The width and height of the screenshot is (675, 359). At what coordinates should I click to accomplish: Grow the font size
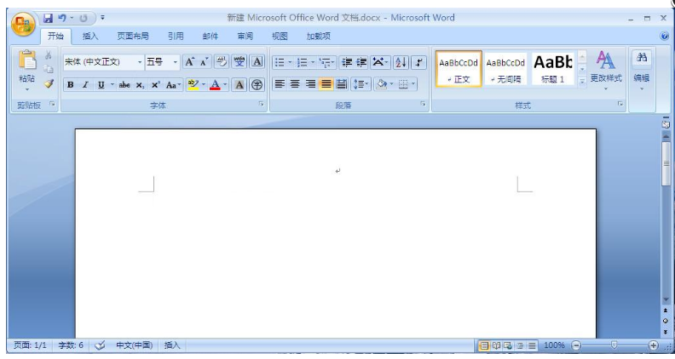(189, 62)
